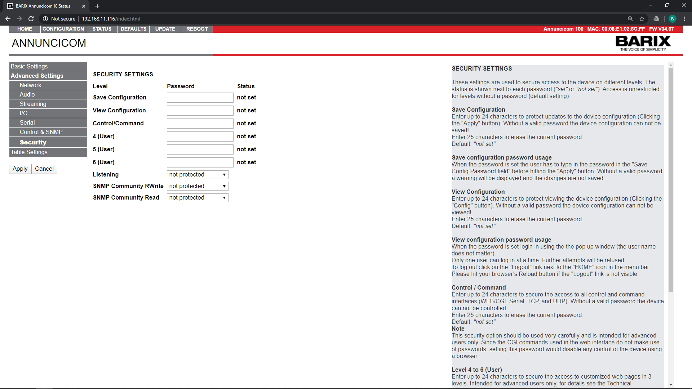This screenshot has height=389, width=692.
Task: Open Control & SNMP settings
Action: point(41,132)
